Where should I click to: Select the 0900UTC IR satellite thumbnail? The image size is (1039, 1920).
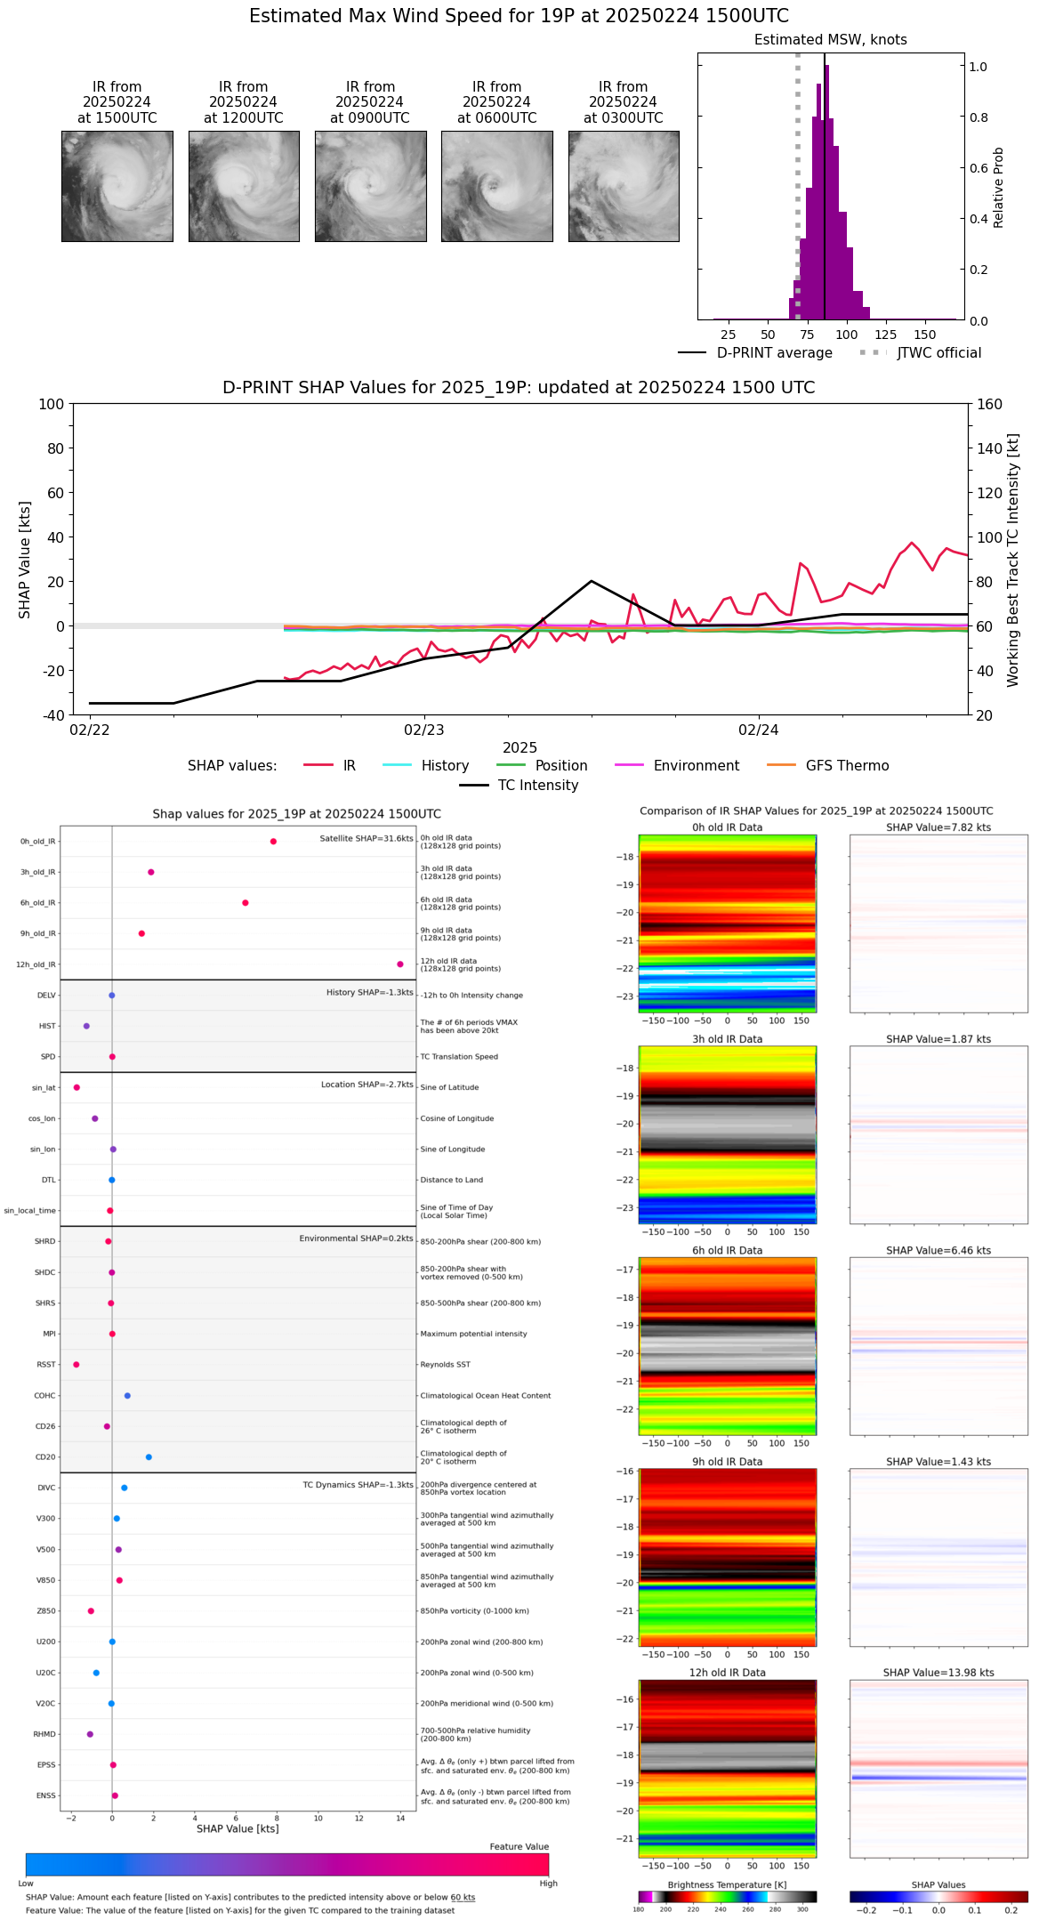click(370, 186)
